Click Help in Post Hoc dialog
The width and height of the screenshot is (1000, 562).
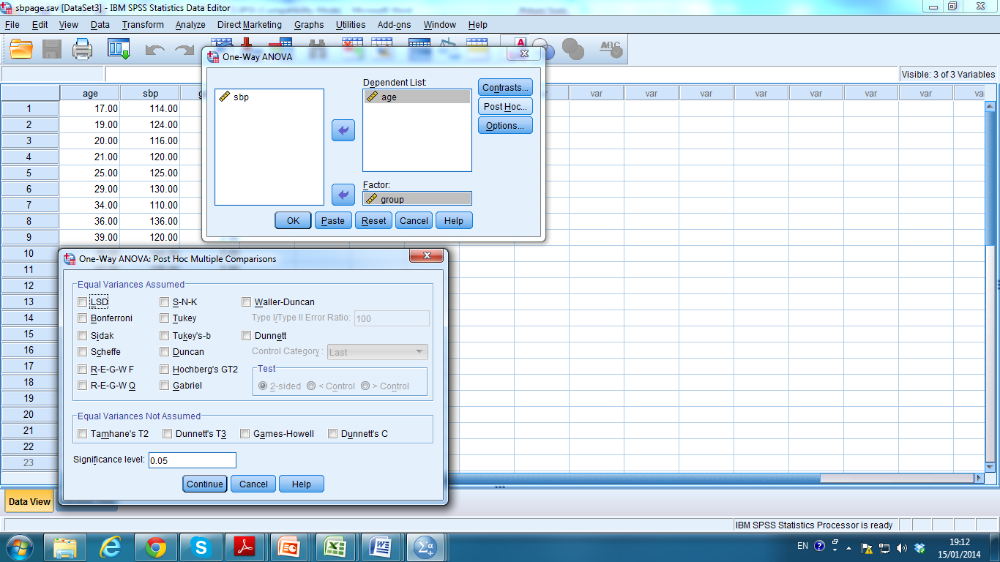pos(302,484)
